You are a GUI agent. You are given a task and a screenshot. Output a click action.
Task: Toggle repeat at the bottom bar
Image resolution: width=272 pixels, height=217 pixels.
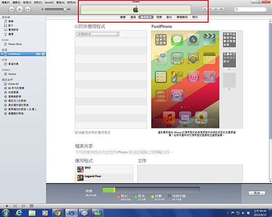point(23,206)
